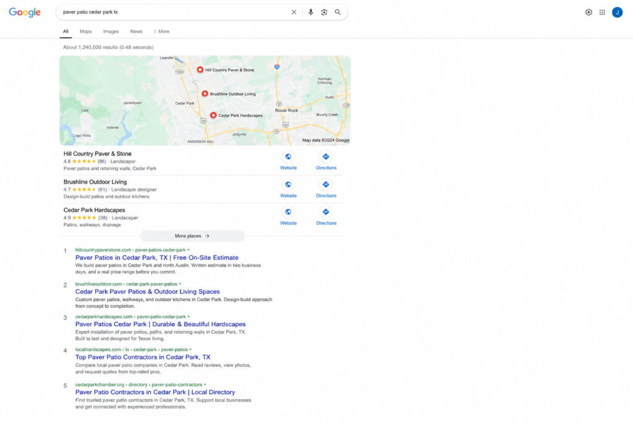Click Cedar Park Hardscapes map pin
This screenshot has width=633, height=422.
[213, 115]
